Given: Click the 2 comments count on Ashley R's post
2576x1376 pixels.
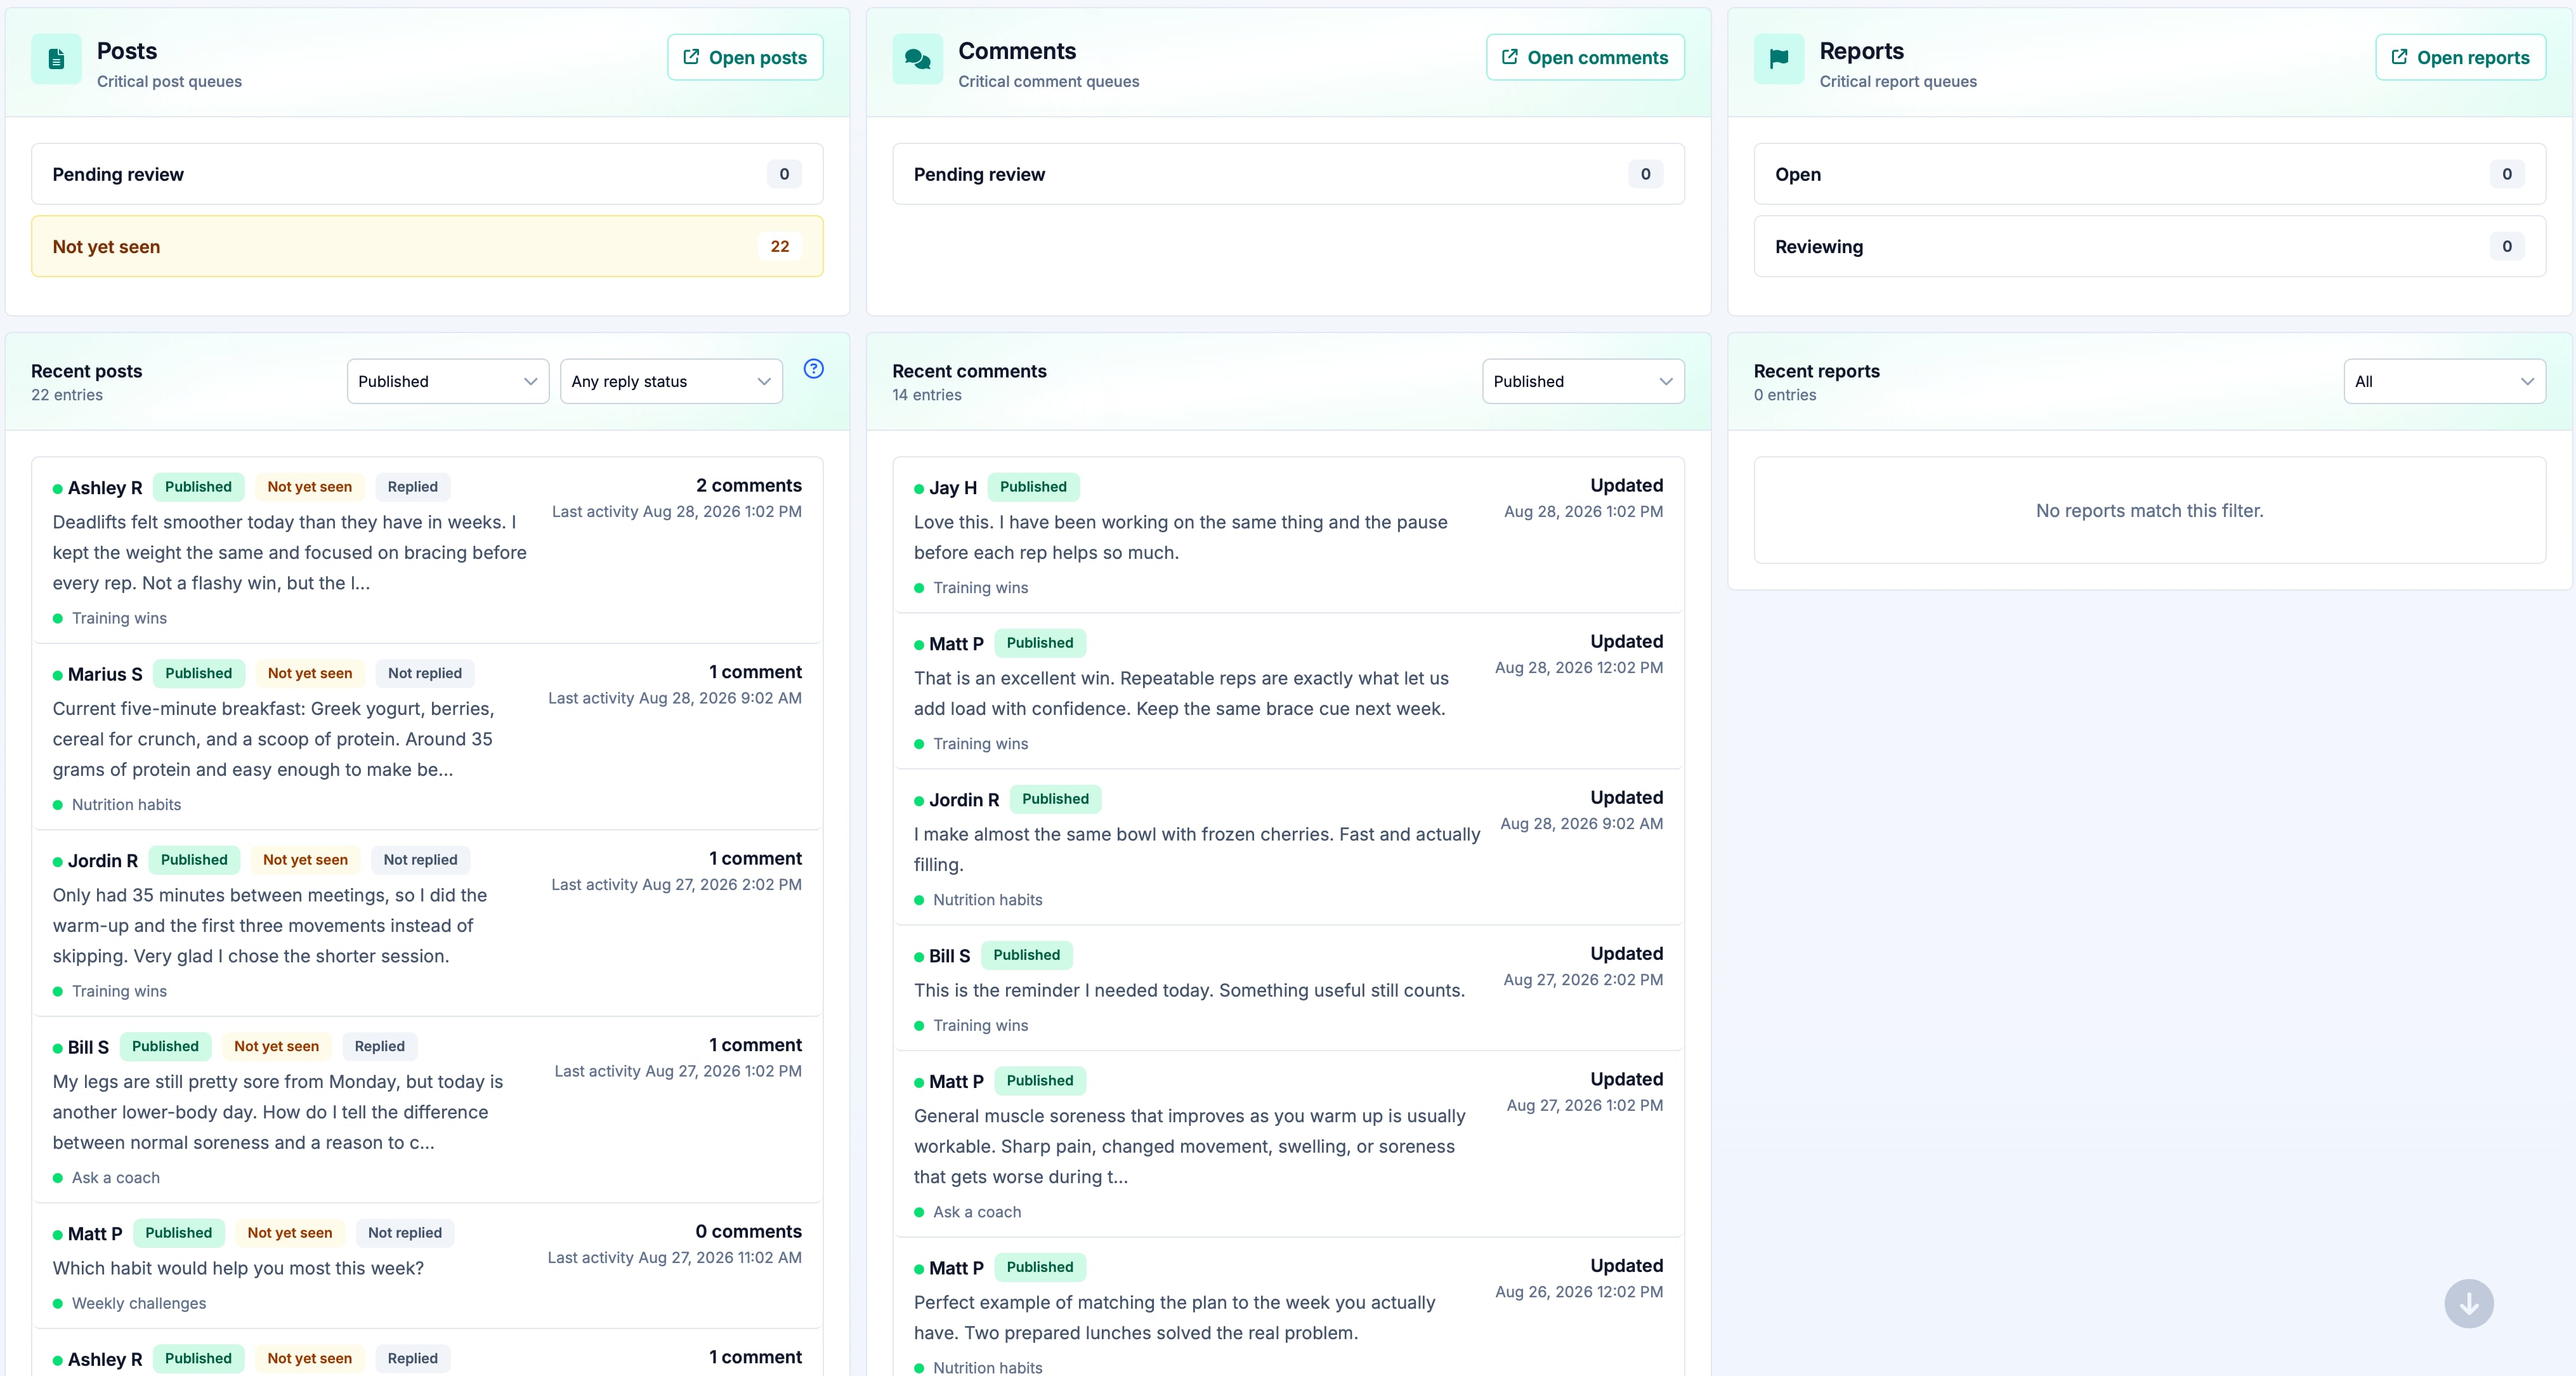Looking at the screenshot, I should 748,485.
